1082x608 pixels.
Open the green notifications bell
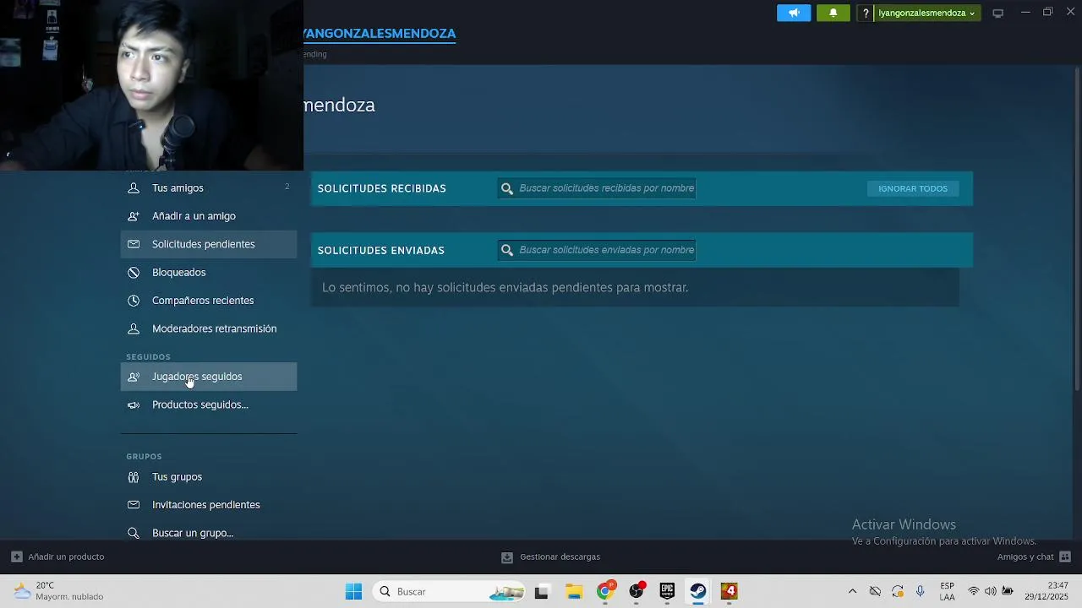pyautogui.click(x=833, y=13)
